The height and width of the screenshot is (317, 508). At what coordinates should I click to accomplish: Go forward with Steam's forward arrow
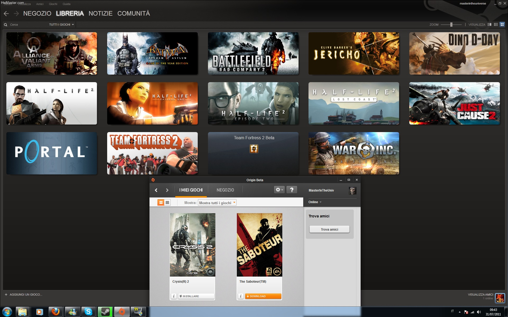[x=16, y=13]
